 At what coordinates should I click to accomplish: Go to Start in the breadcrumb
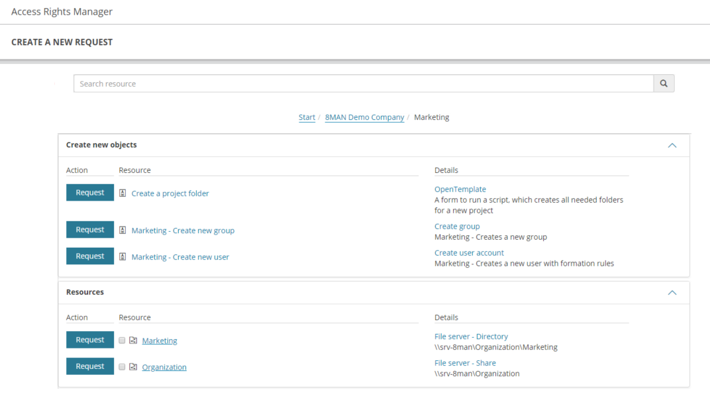[x=307, y=117]
